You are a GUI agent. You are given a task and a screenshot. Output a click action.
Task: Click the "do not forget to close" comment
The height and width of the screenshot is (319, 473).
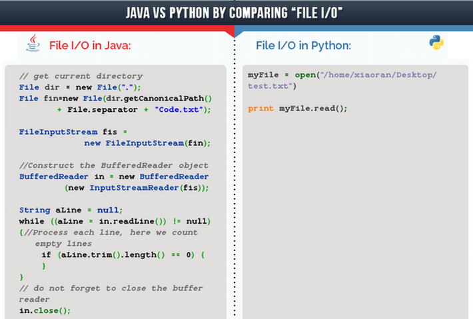(111, 288)
